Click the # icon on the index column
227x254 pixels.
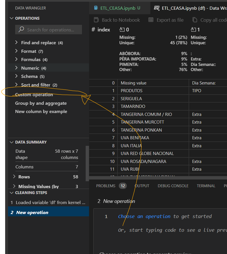pyautogui.click(x=93, y=29)
